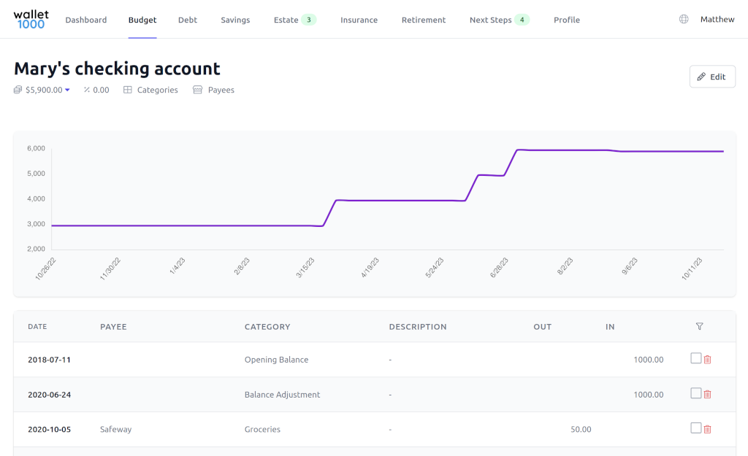Delete the Opening Balance transaction
This screenshot has height=456, width=748.
pos(707,360)
